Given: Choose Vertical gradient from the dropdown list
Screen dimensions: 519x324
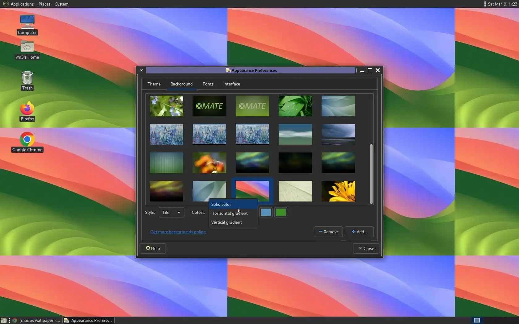Looking at the screenshot, I should [x=233, y=222].
